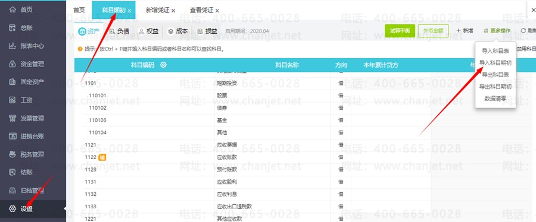This screenshot has height=222, width=536.
Task: Click the 辅 auxiliary badge on 1122
Action: [x=102, y=157]
